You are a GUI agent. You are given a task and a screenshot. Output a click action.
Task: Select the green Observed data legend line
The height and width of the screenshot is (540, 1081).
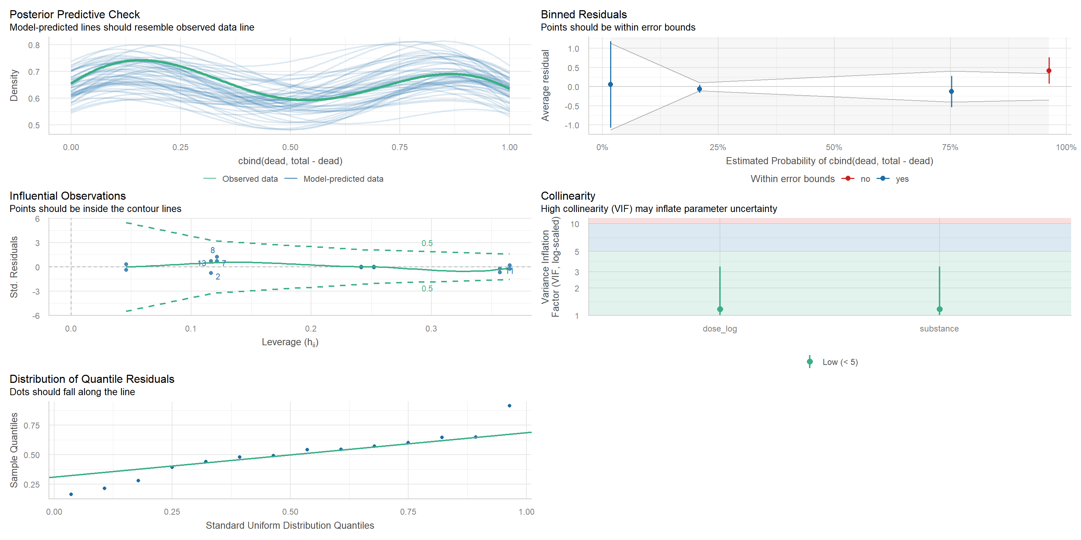[209, 179]
